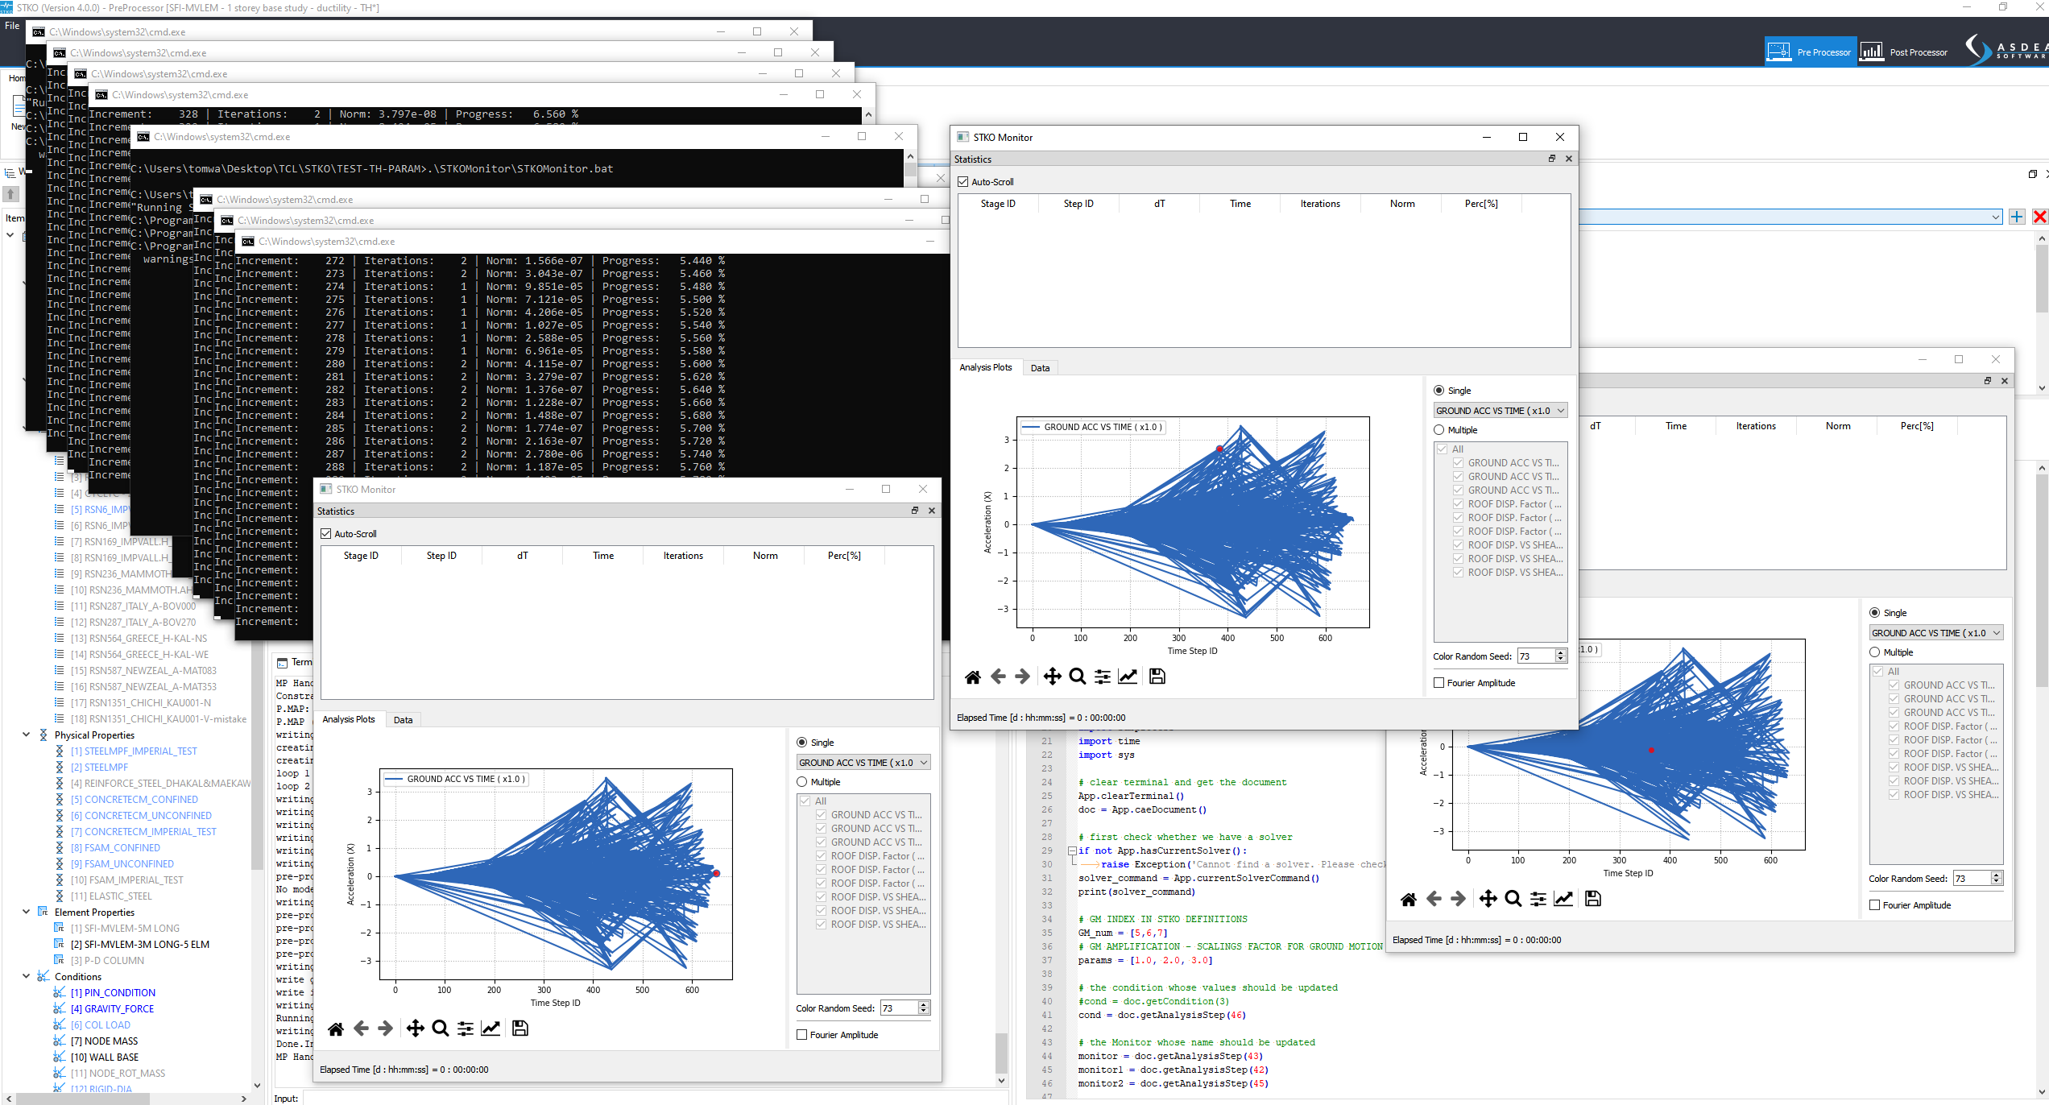This screenshot has height=1105, width=2049.
Task: Open GROUND ACC VS TIME dropdown in lower-left STKO Monitor
Action: pos(863,763)
